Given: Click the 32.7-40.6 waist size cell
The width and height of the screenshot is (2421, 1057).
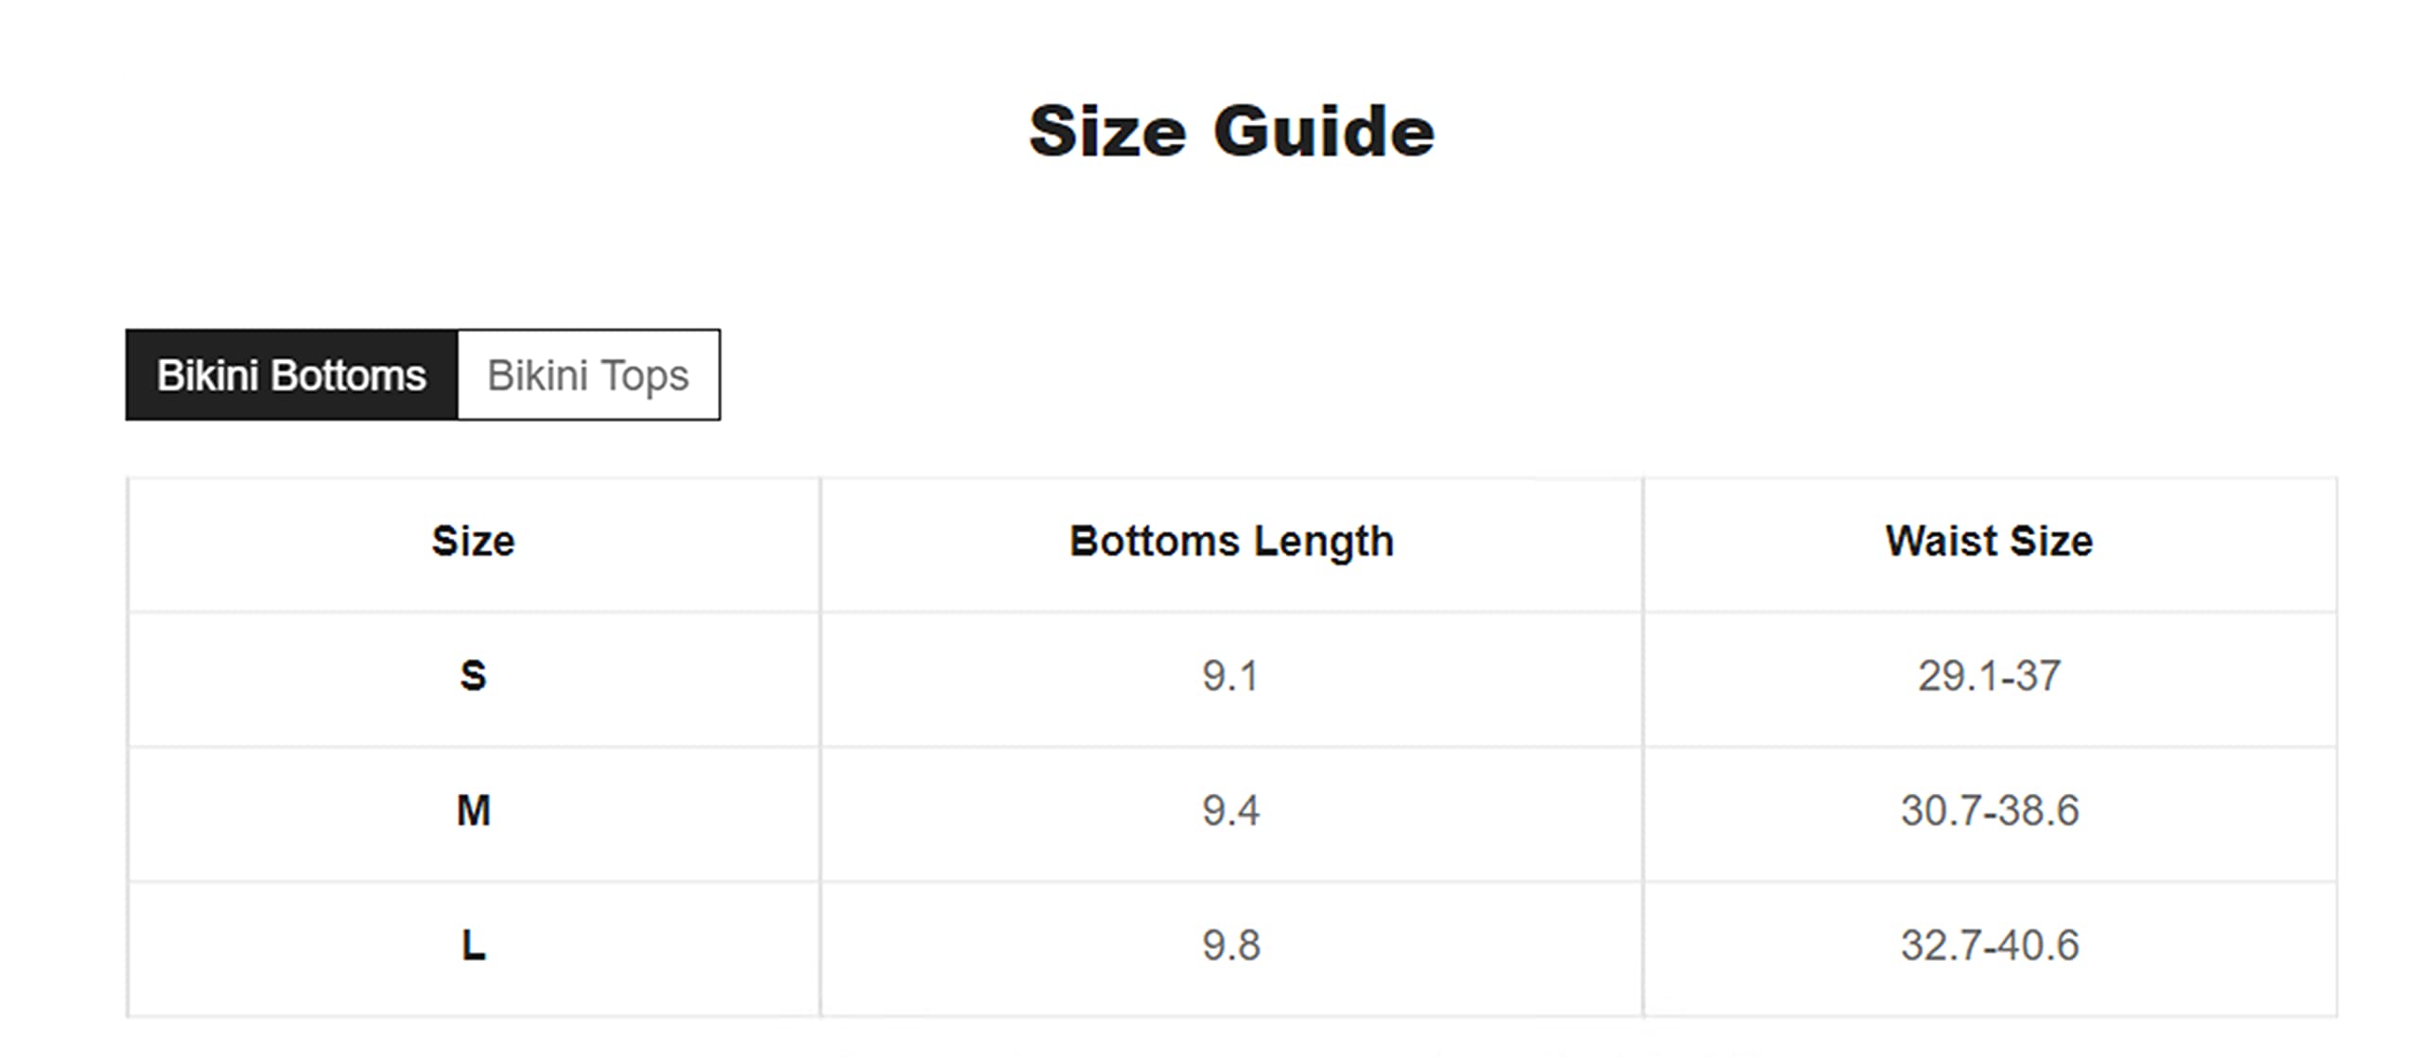Looking at the screenshot, I should (x=1990, y=946).
